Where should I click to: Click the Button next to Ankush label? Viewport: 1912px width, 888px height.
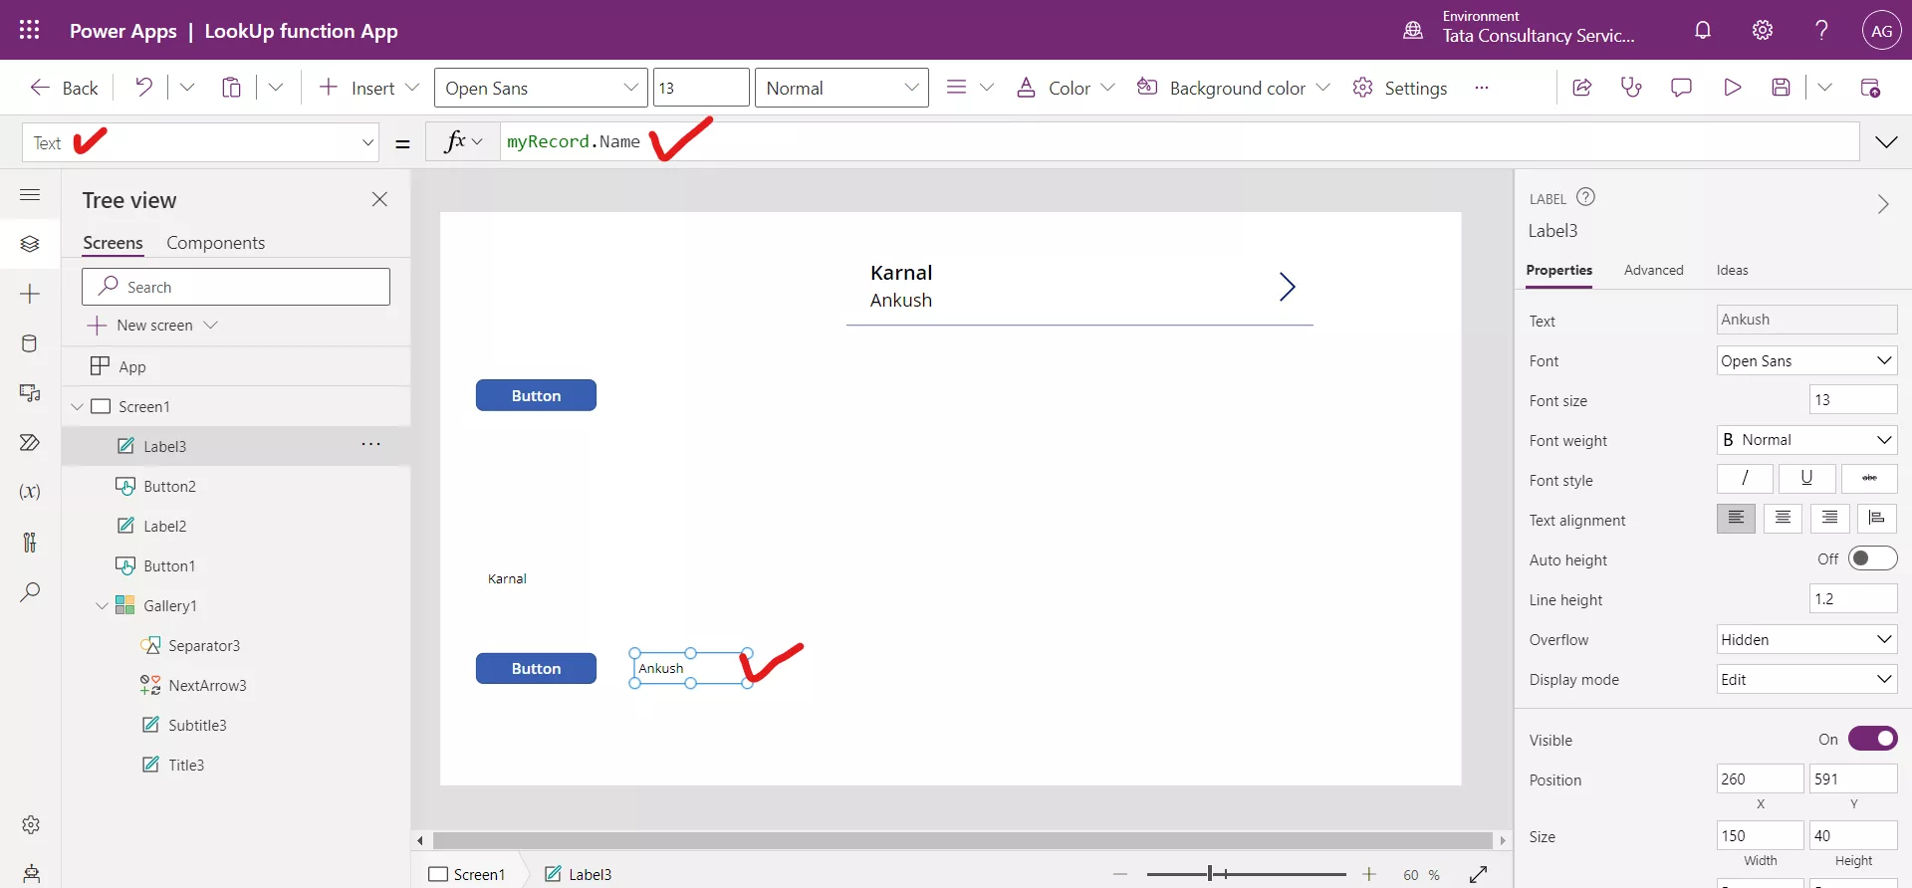[536, 668]
